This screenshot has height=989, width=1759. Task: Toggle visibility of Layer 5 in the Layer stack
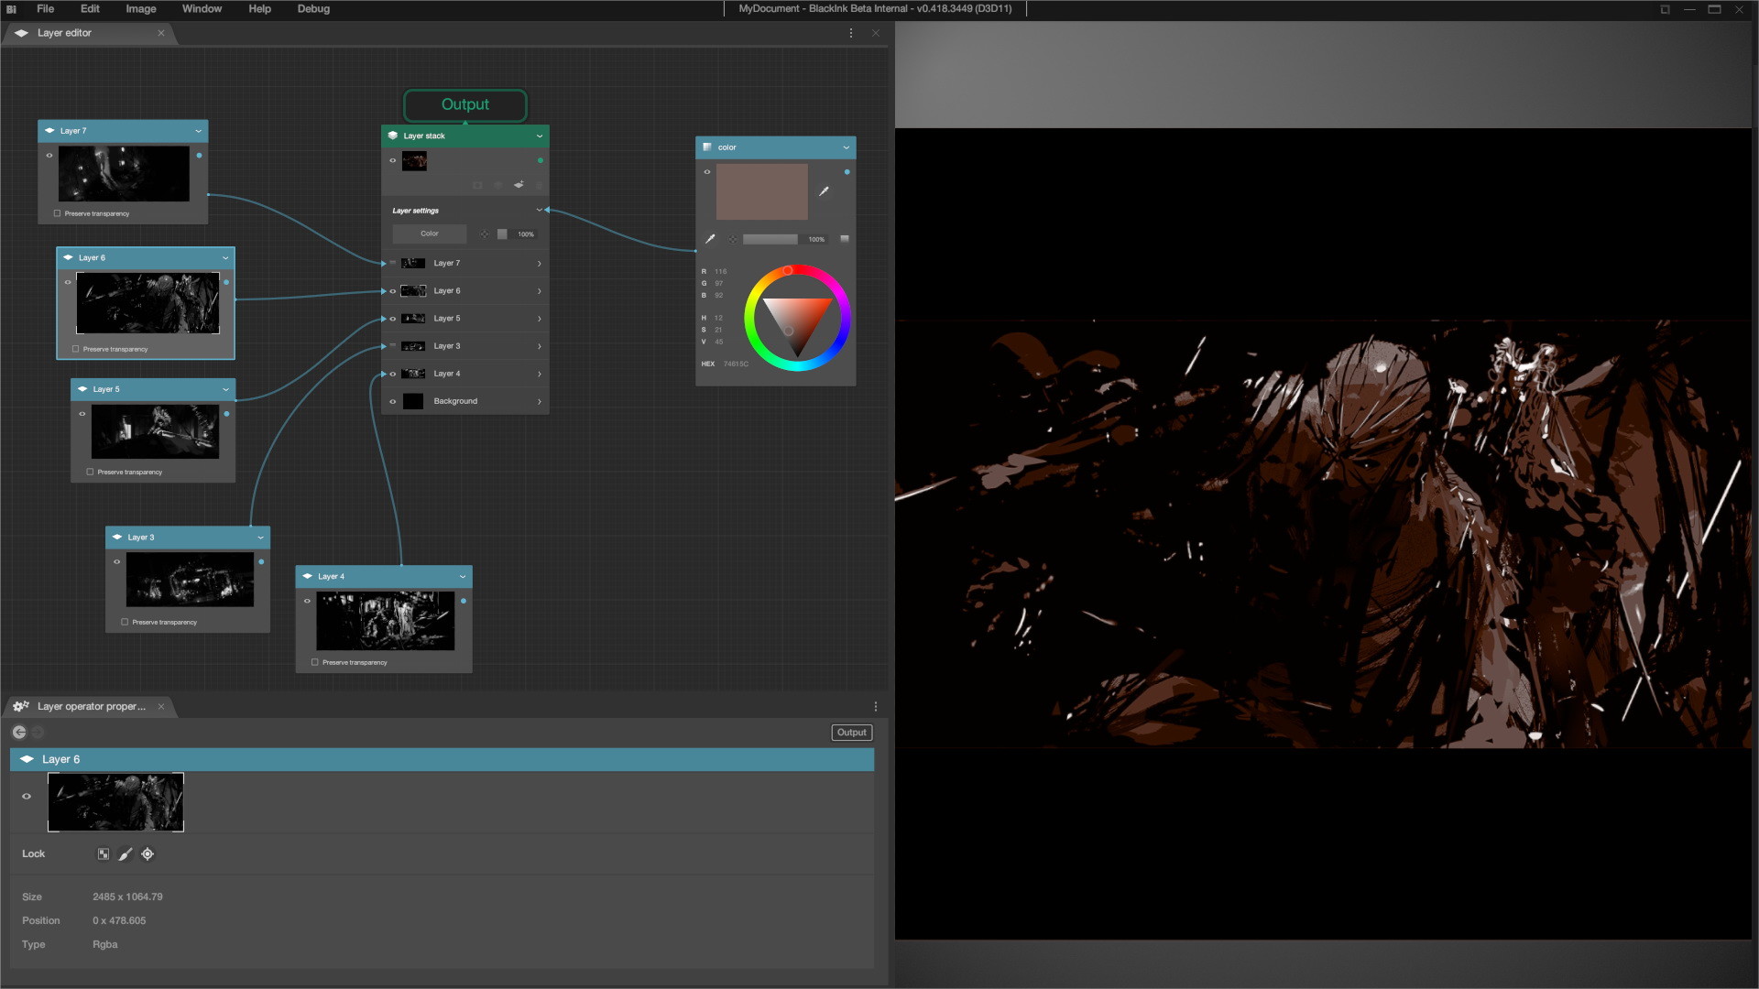pos(393,319)
